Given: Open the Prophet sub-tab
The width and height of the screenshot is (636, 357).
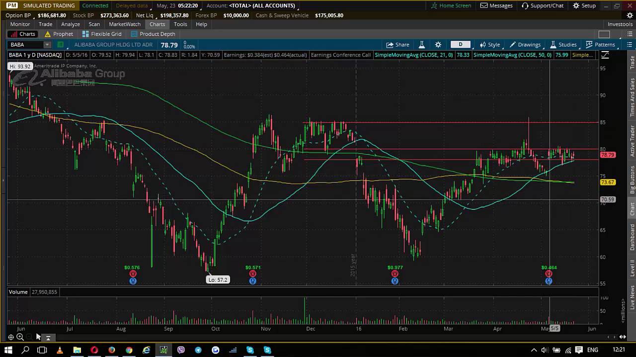Looking at the screenshot, I should [x=59, y=34].
